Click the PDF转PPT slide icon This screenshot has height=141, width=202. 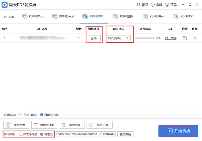(x=85, y=16)
